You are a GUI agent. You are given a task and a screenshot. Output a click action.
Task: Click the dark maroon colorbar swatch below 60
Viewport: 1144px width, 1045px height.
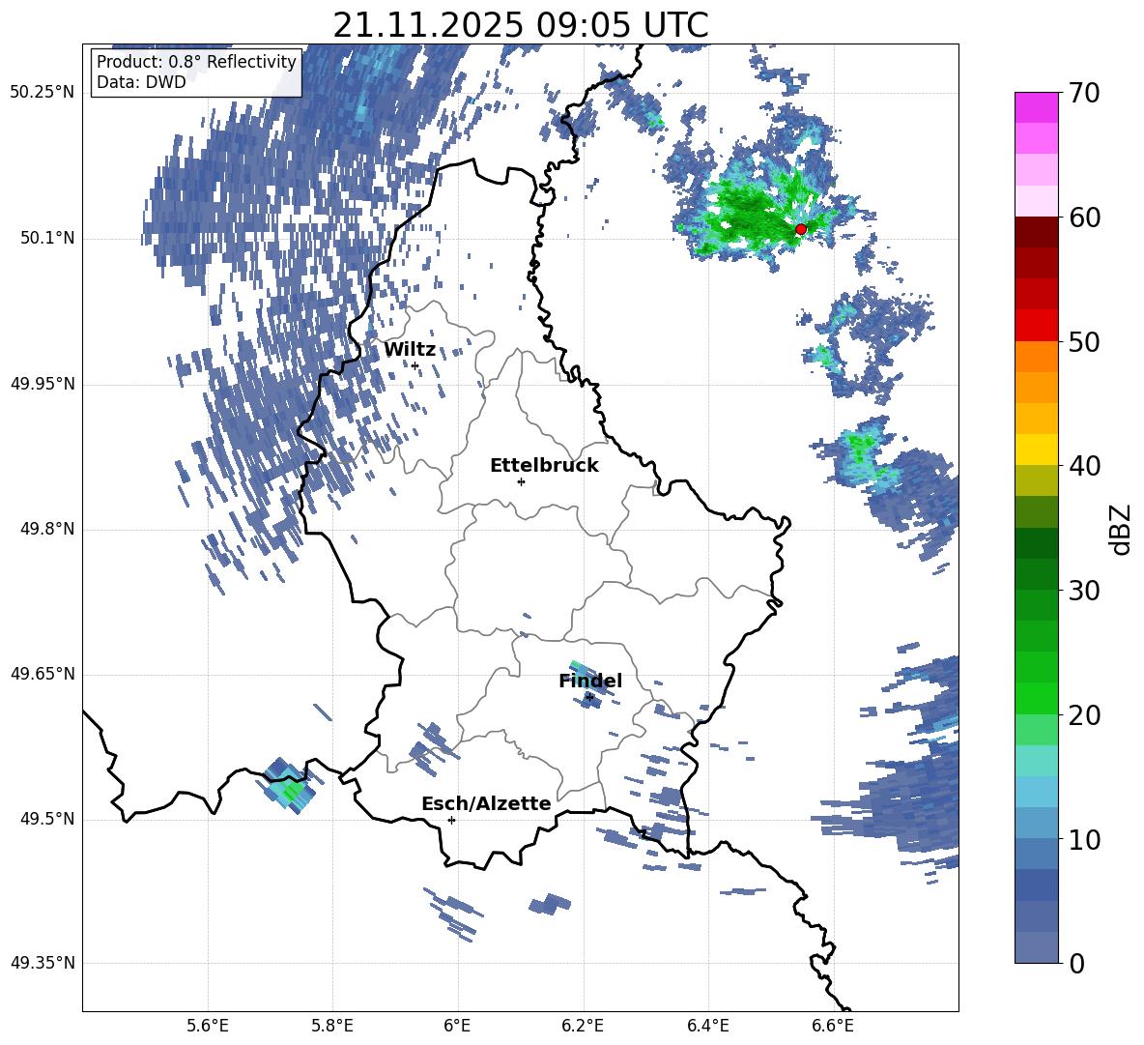coord(1036,233)
